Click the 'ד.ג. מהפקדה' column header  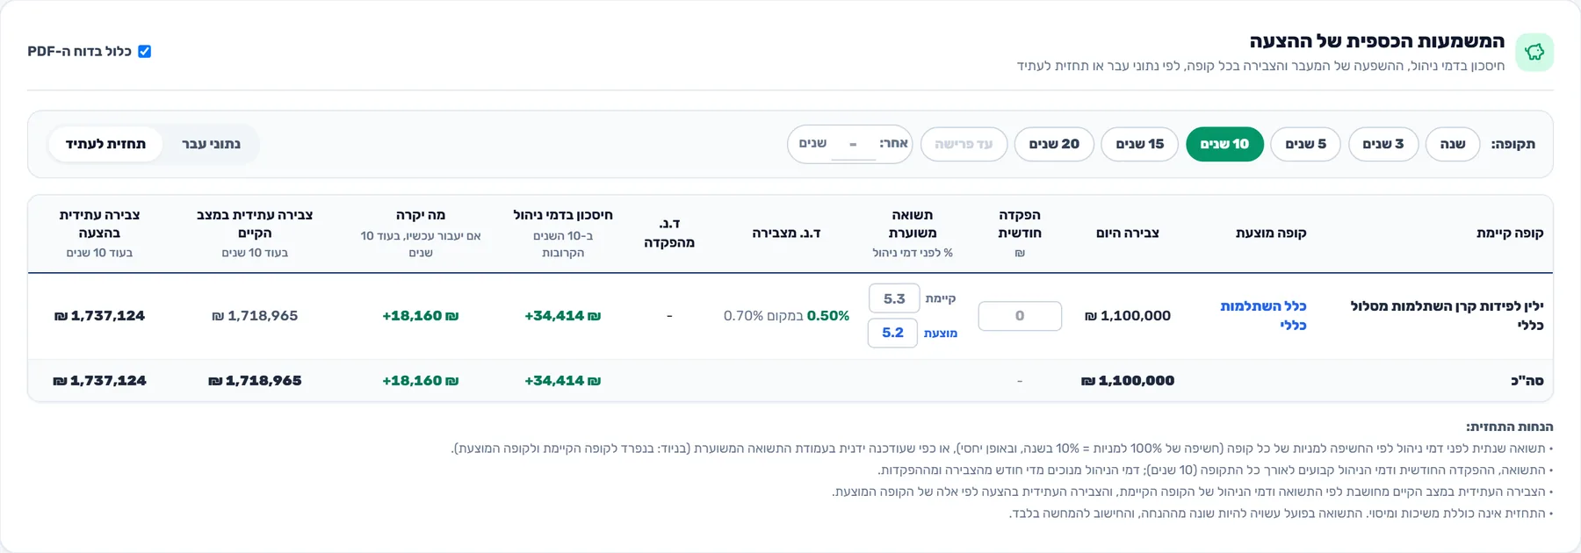tap(669, 233)
